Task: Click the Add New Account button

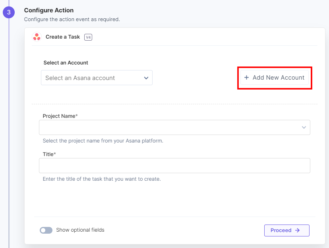Action: pyautogui.click(x=275, y=78)
